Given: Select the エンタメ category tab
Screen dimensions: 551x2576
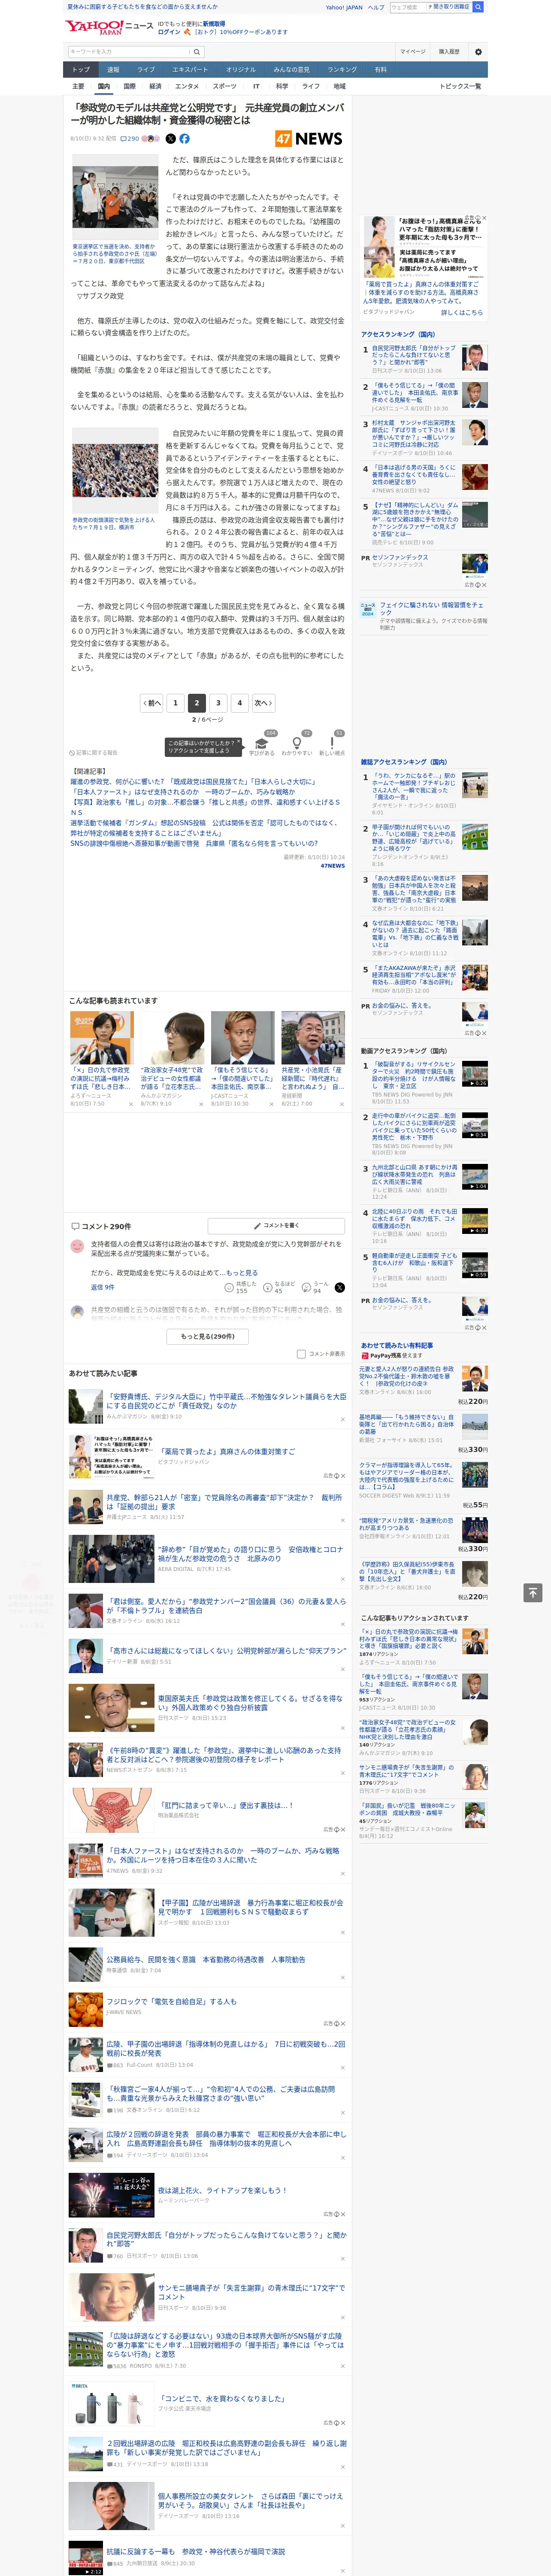Looking at the screenshot, I should point(187,86).
